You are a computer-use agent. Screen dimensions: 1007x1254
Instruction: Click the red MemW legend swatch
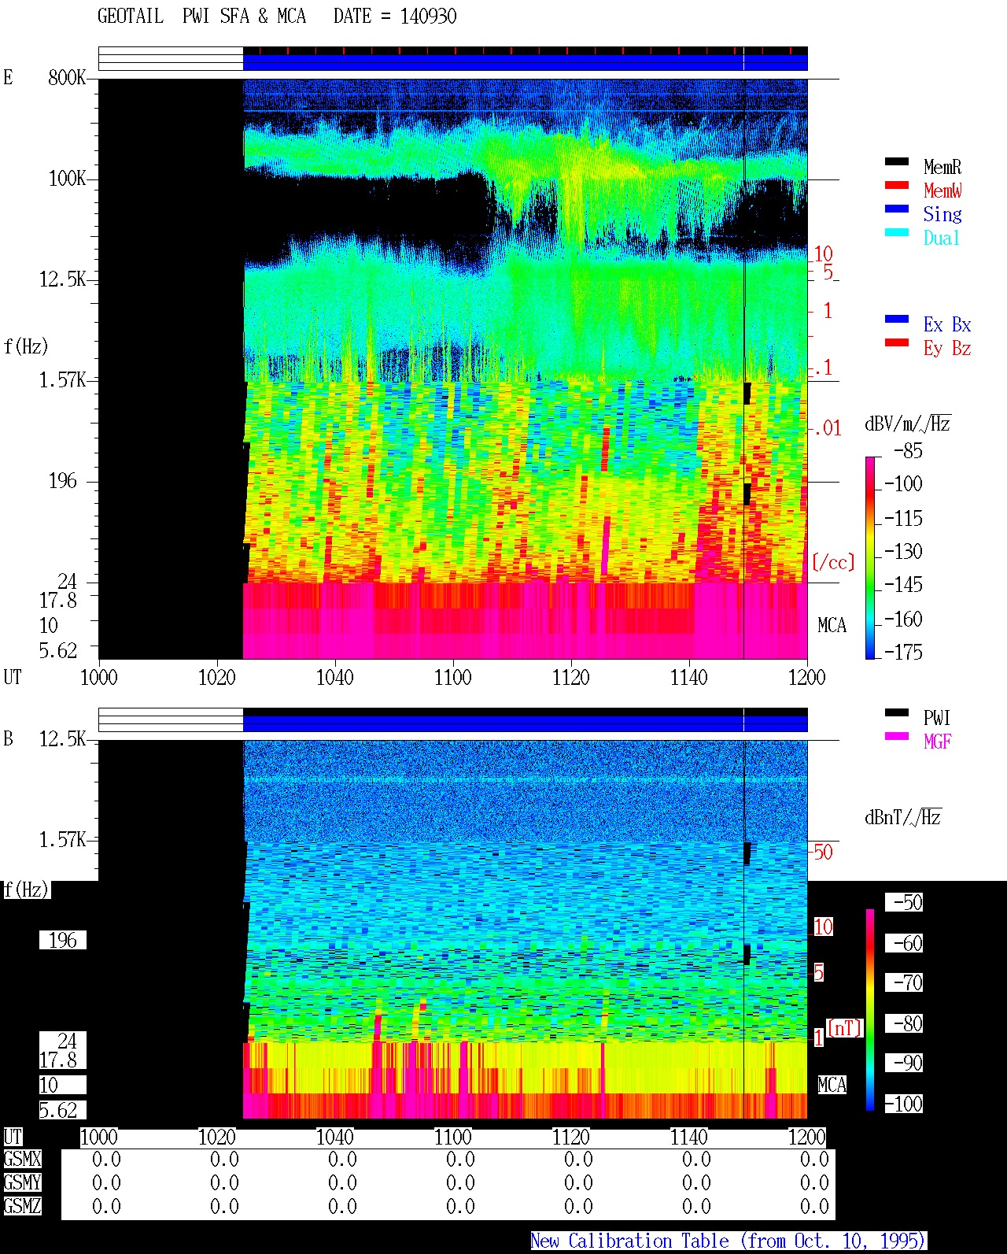click(x=897, y=186)
